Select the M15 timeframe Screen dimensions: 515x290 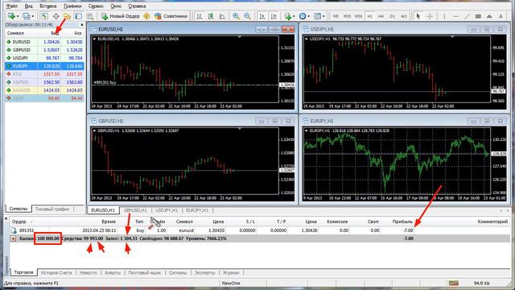[x=347, y=16]
